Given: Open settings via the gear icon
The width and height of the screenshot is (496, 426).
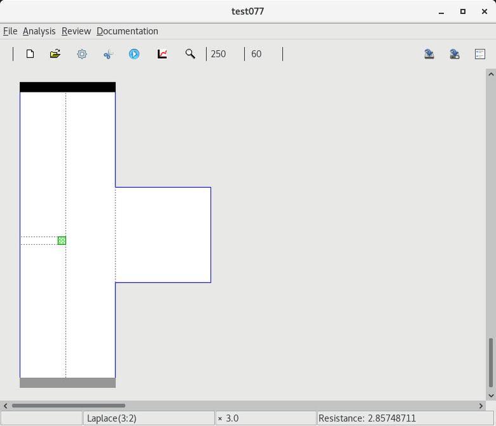Looking at the screenshot, I should tap(82, 54).
